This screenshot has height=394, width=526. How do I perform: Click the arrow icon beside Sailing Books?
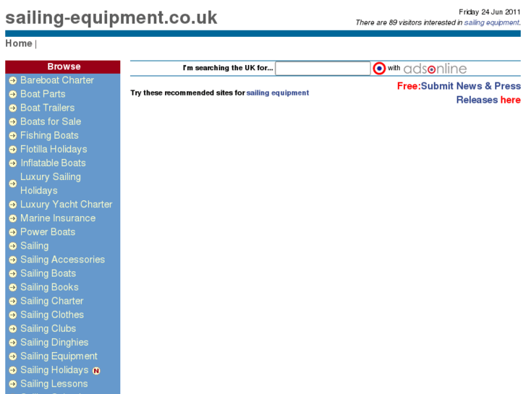[x=13, y=288]
